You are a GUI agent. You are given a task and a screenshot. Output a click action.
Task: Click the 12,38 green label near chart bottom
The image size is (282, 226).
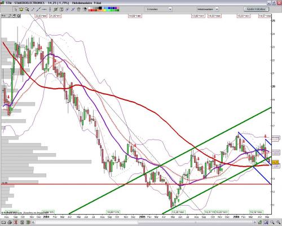point(179,212)
